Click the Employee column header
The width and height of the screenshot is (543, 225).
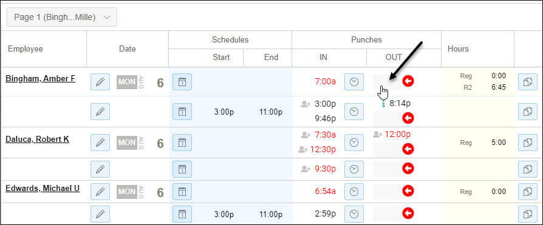point(26,49)
